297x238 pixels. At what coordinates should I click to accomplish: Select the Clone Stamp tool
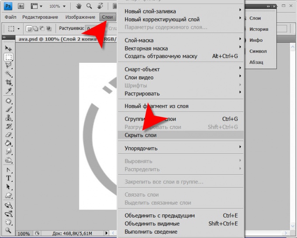point(8,118)
